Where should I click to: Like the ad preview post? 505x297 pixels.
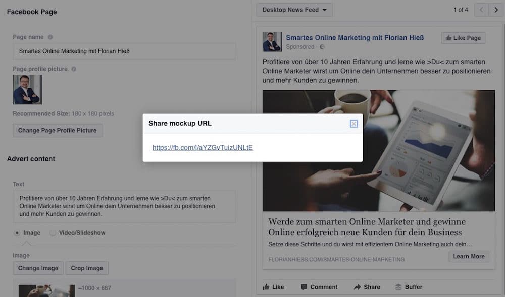click(x=273, y=287)
